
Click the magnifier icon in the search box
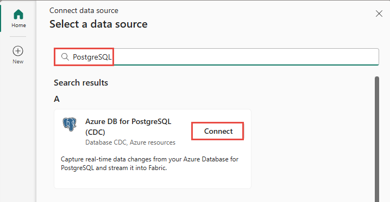pos(65,57)
